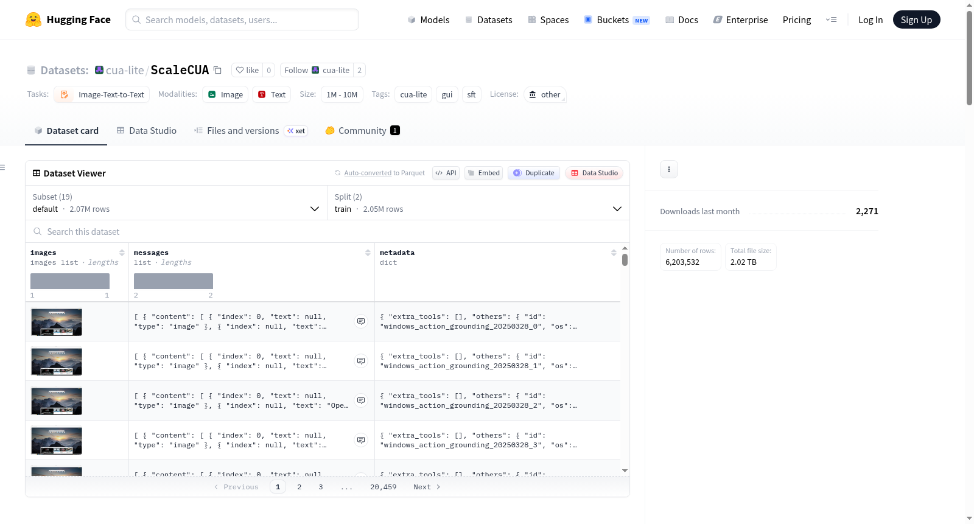Click the Duplicate button
The width and height of the screenshot is (974, 524).
pos(534,173)
